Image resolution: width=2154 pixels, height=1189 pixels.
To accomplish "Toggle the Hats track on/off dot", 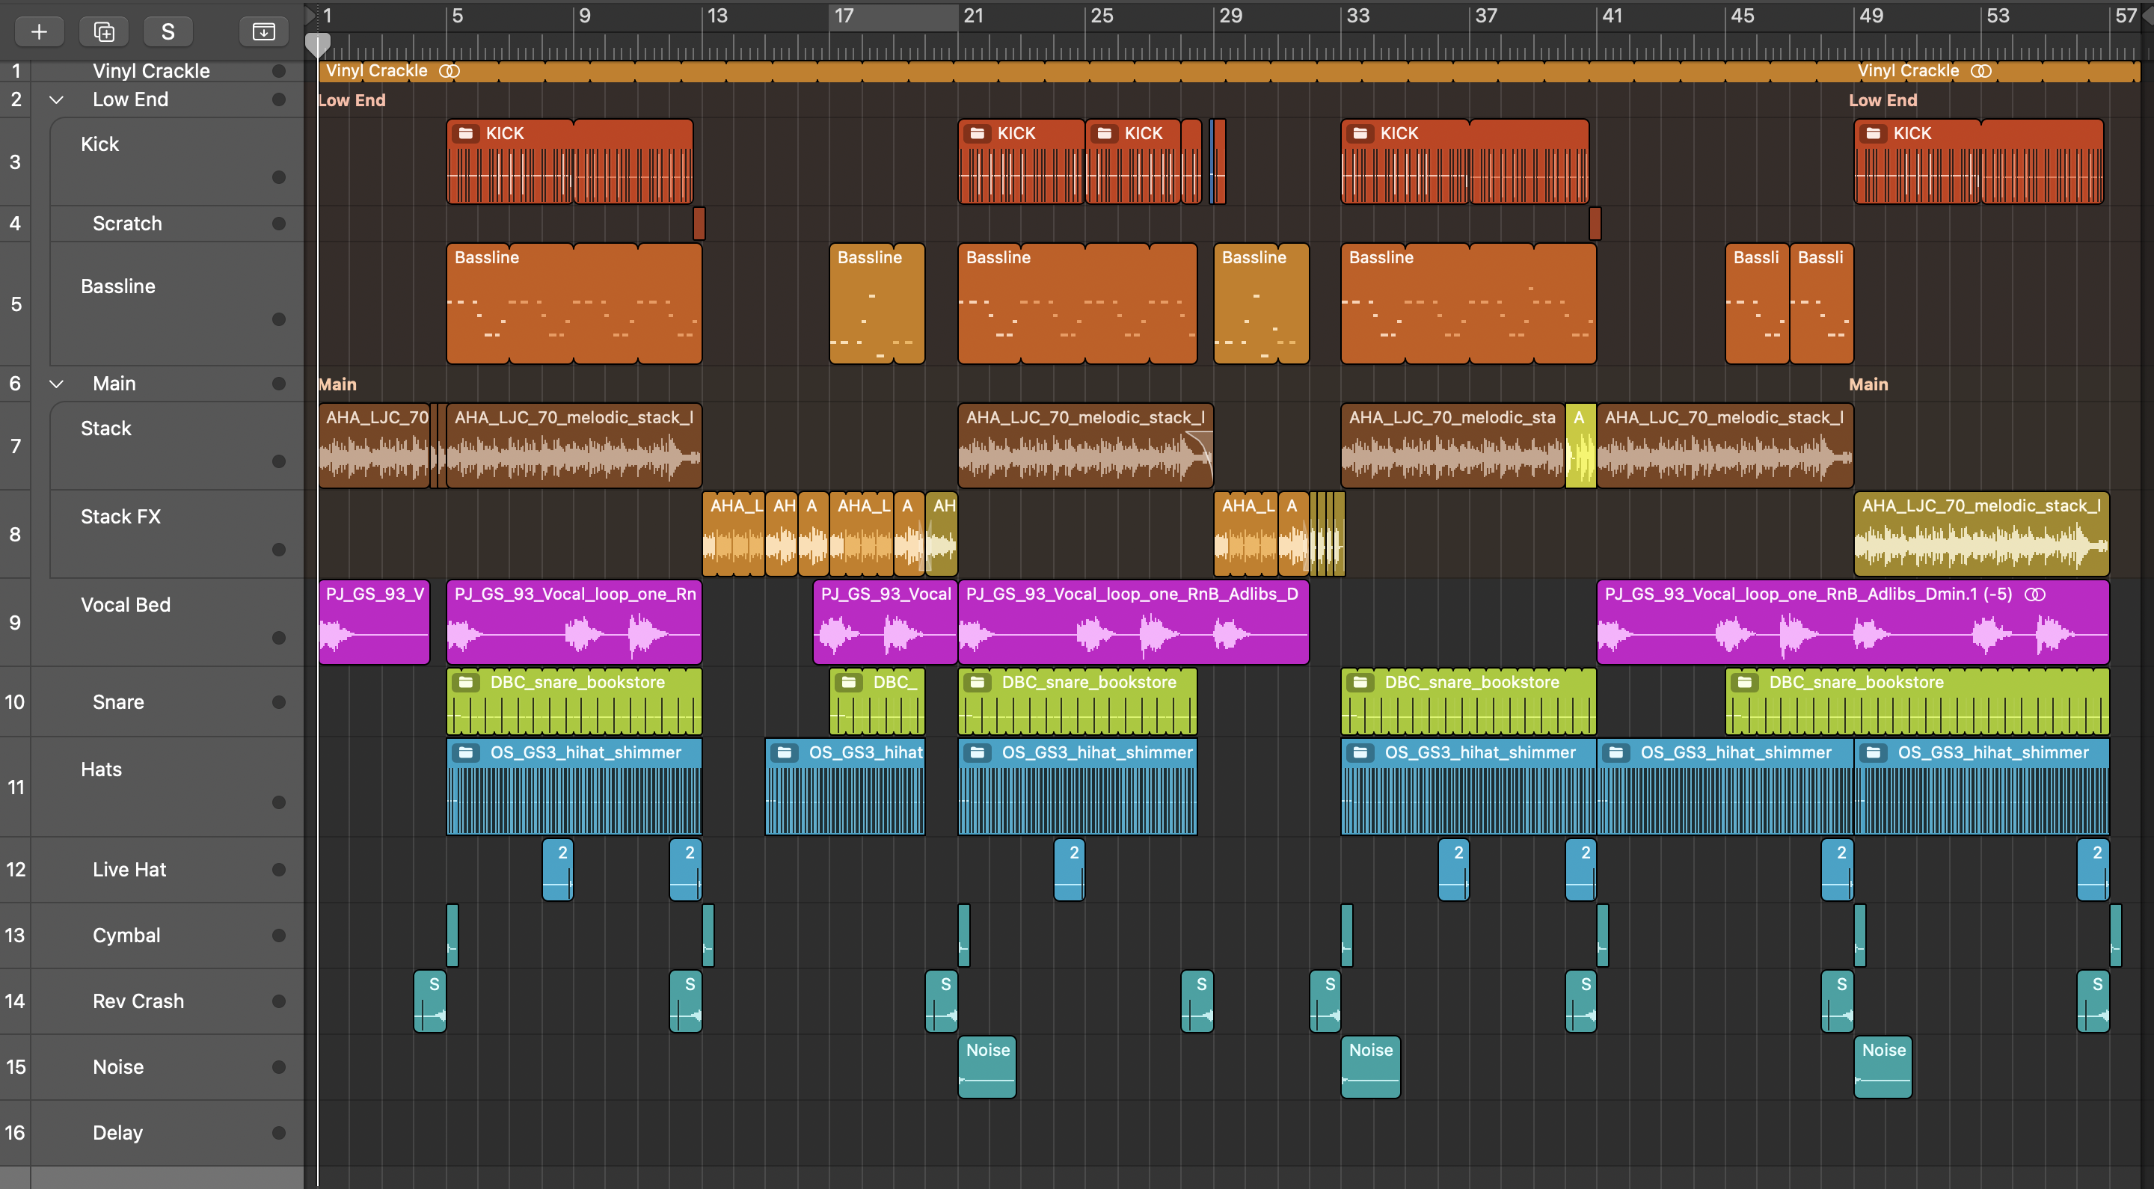I will click(x=279, y=802).
